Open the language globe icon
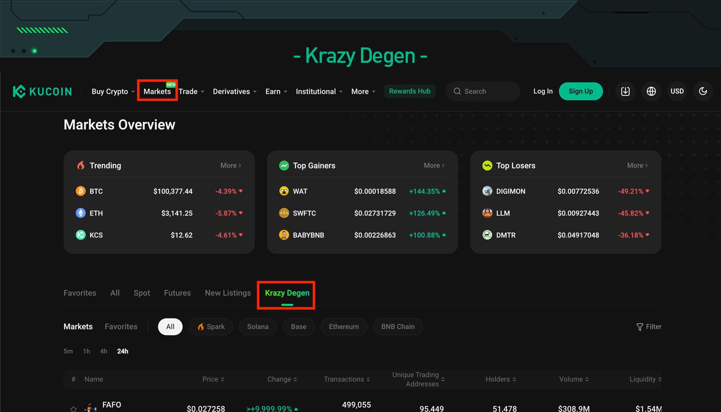The image size is (721, 412). 651,91
